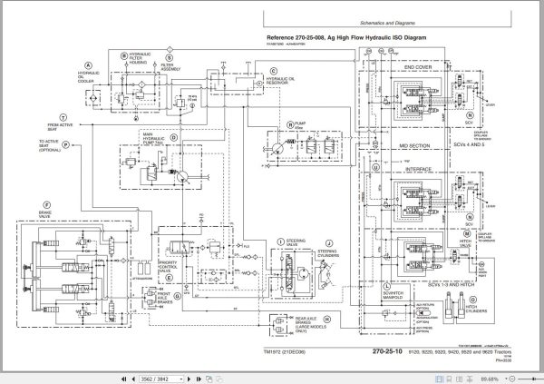Go to the previous page
544x384 pixels.
[x=133, y=379]
